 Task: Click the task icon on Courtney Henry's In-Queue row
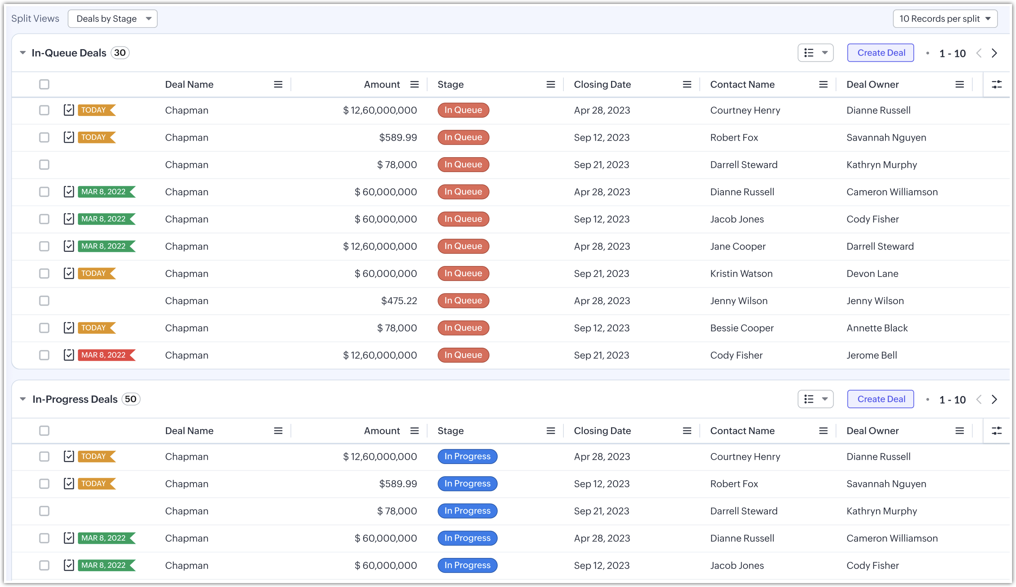(68, 110)
